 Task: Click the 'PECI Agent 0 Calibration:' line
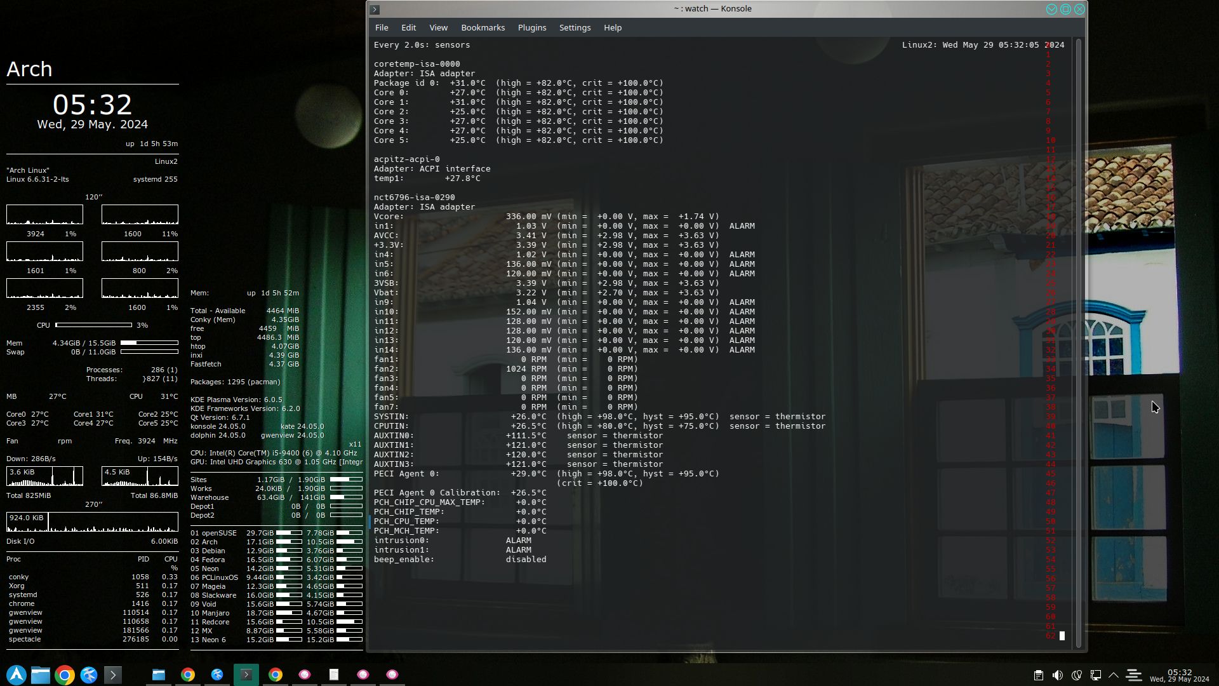coord(460,493)
